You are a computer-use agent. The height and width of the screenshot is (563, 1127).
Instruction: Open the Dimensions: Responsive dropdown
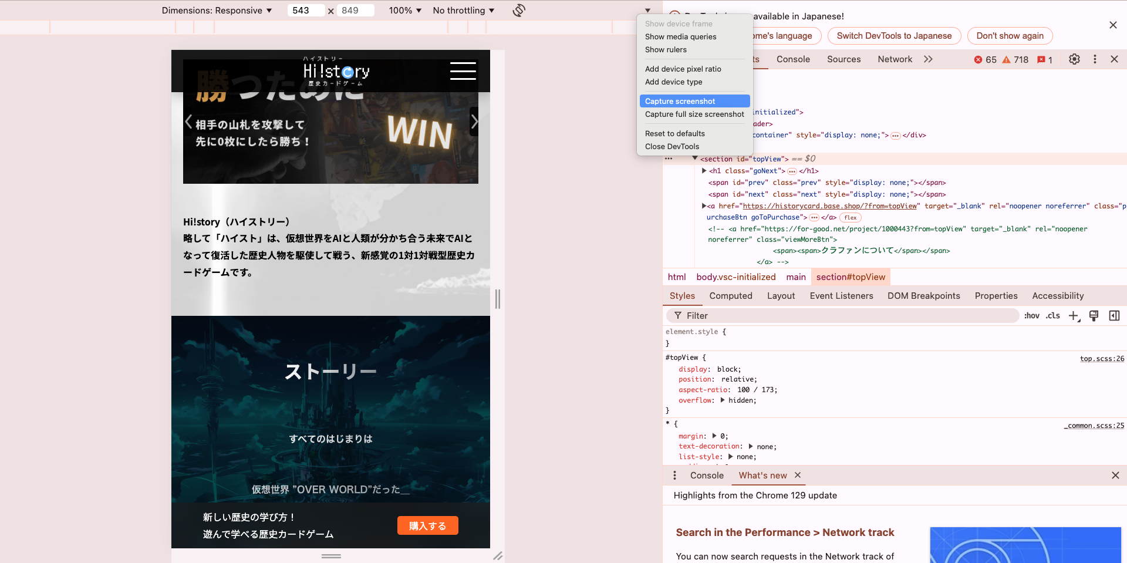click(x=217, y=10)
